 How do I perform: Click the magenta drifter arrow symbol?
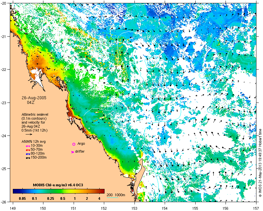[73, 152]
